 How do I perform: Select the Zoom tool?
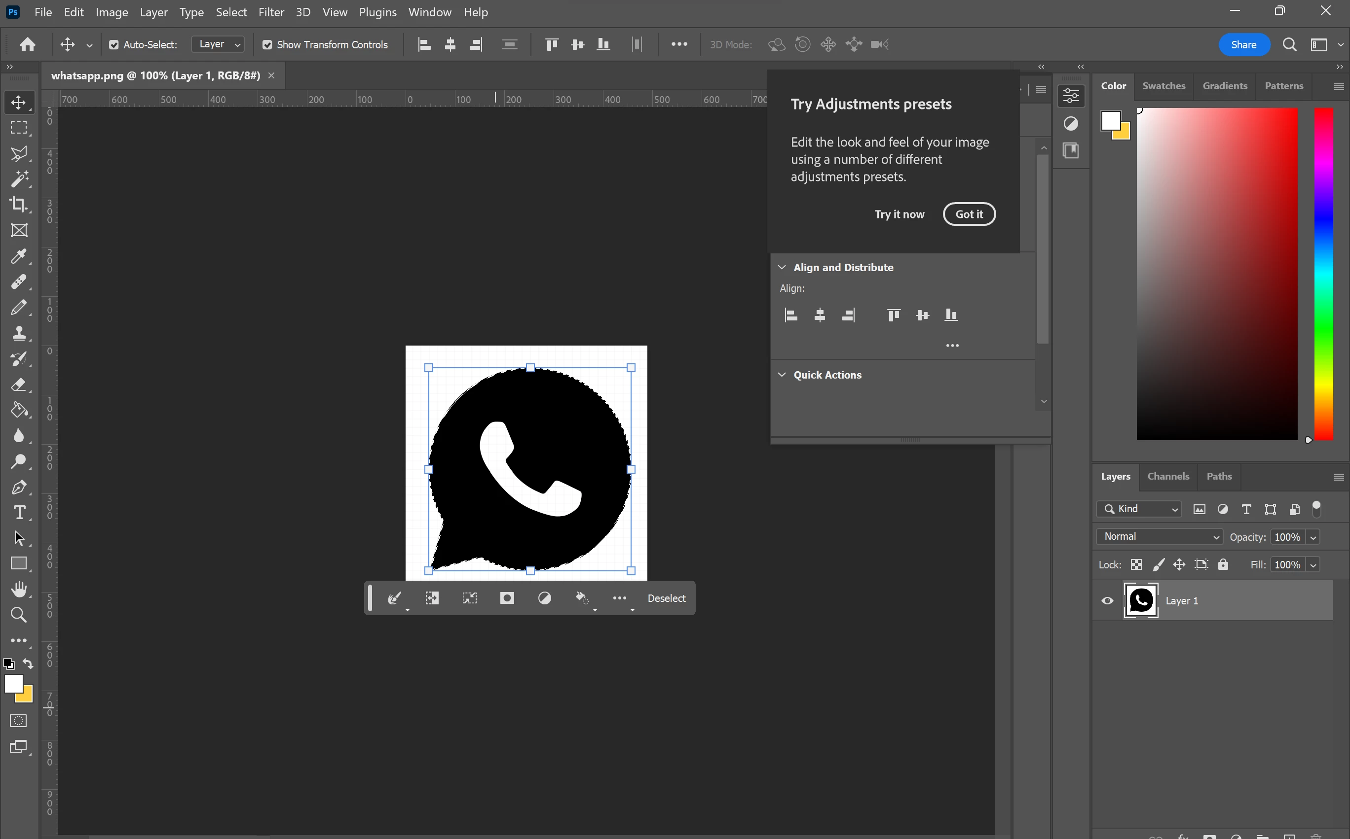pos(18,615)
